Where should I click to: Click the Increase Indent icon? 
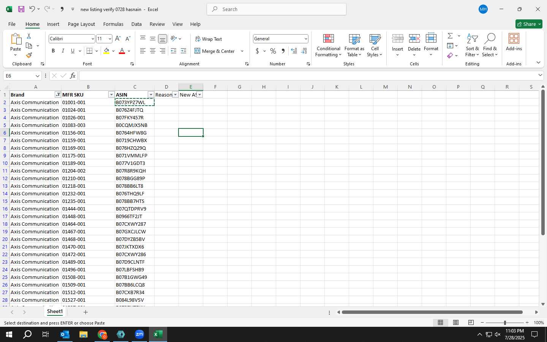pyautogui.click(x=183, y=51)
